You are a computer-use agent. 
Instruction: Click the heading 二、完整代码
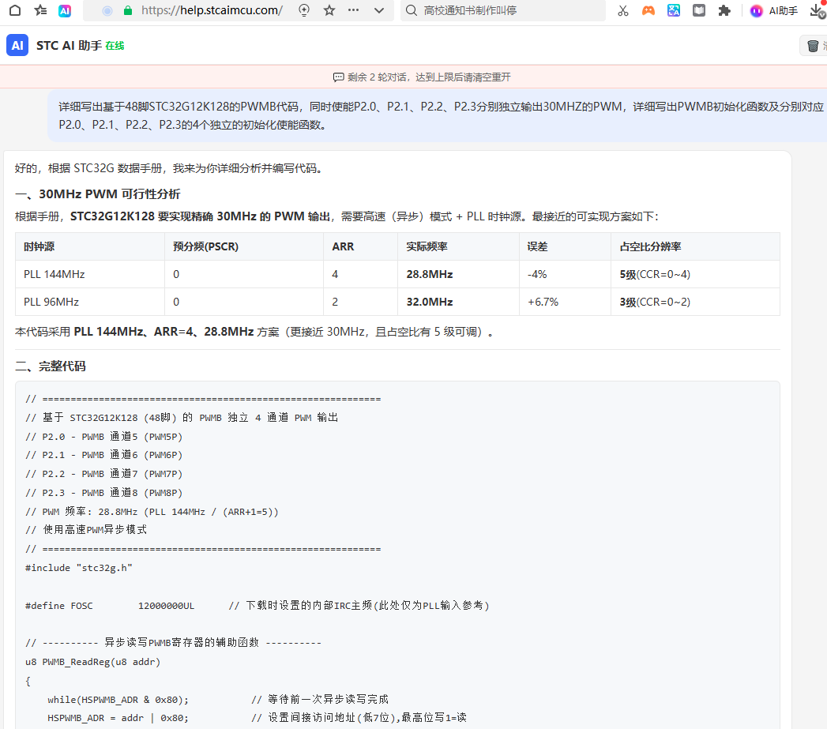50,366
